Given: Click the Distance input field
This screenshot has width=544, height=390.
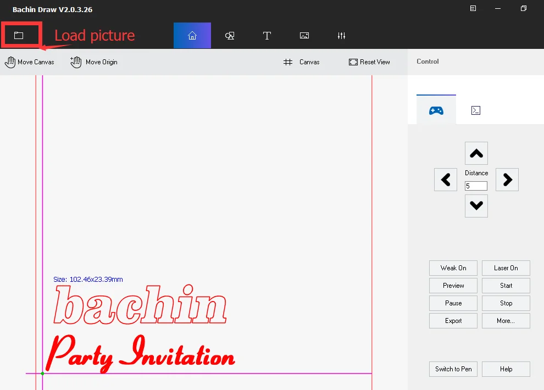Looking at the screenshot, I should click(476, 186).
